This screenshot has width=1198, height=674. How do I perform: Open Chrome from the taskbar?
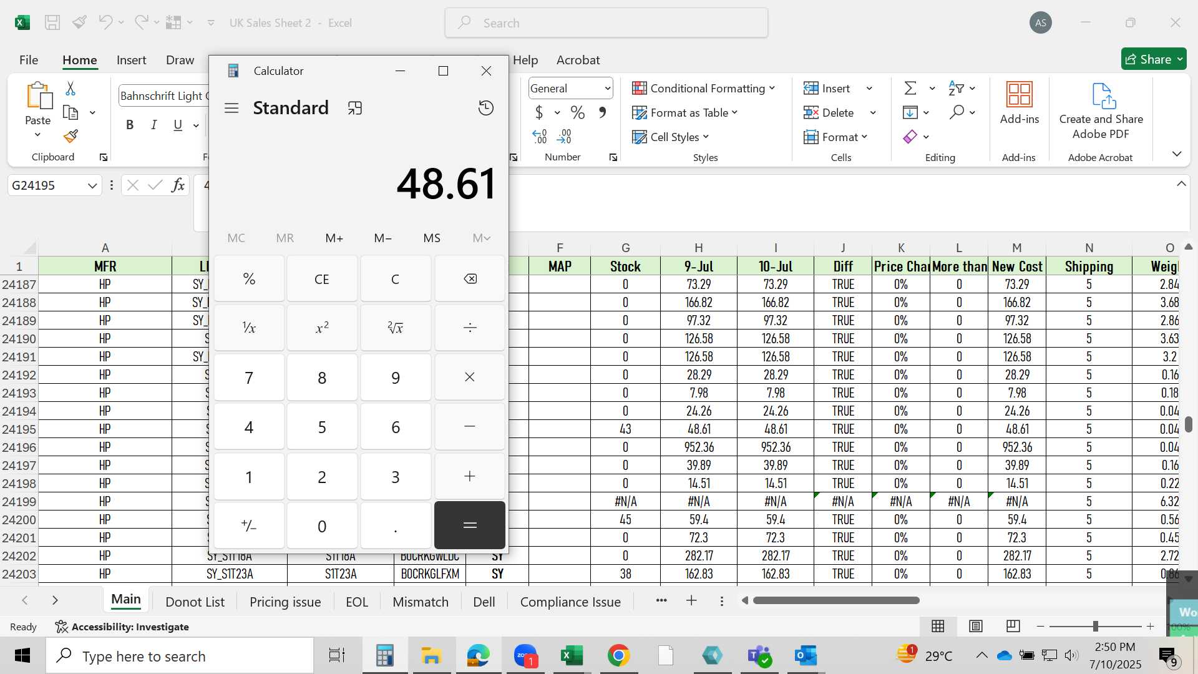(x=618, y=656)
